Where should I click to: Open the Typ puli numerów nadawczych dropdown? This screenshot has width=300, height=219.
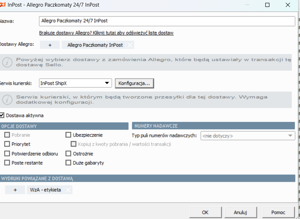coord(248,136)
